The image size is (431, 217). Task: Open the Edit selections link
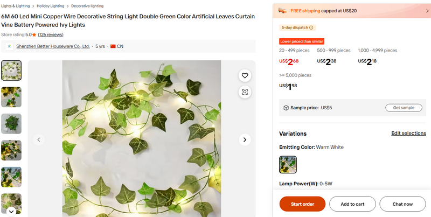[408, 133]
